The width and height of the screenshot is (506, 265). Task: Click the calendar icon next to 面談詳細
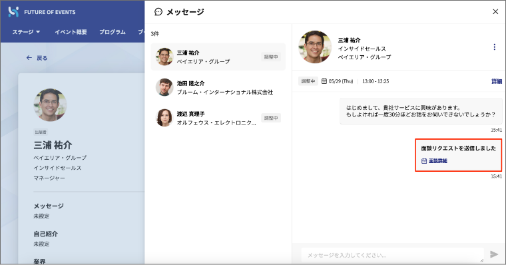coord(424,160)
